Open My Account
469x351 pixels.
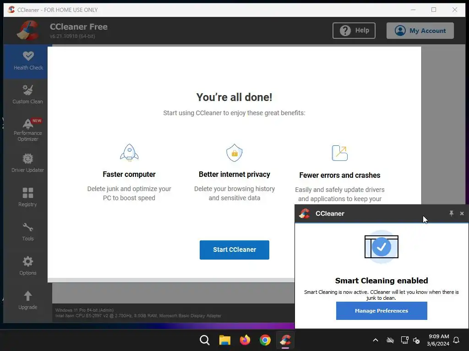coord(420,31)
